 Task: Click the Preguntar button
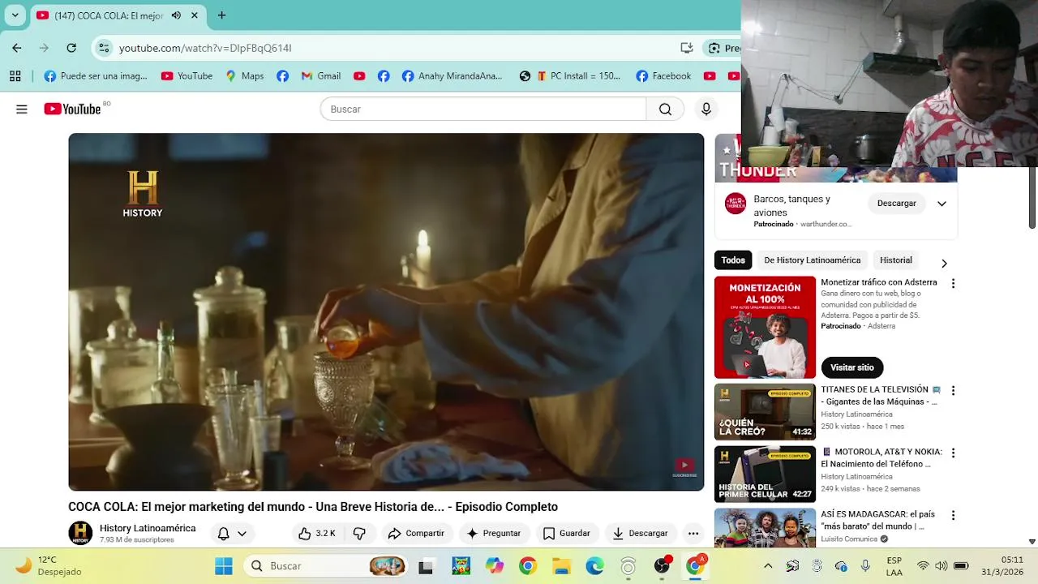point(494,533)
